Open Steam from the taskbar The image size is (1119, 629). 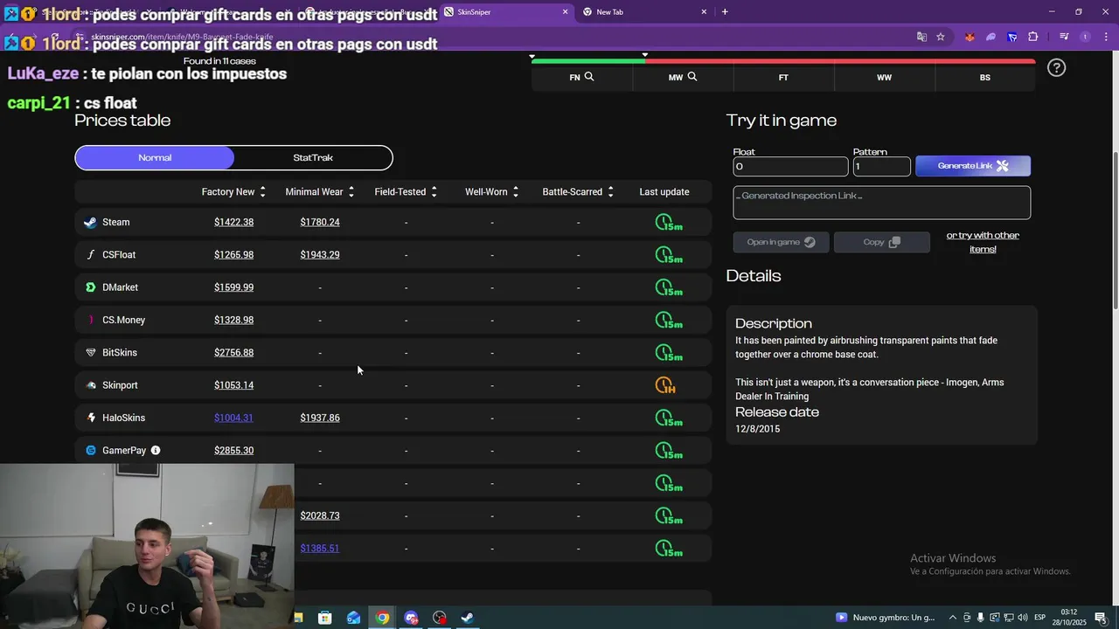(x=468, y=618)
